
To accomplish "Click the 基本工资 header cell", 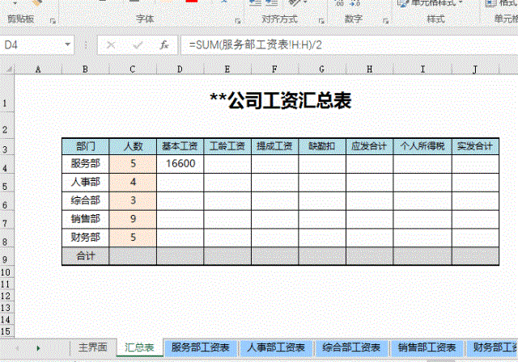I will point(180,146).
